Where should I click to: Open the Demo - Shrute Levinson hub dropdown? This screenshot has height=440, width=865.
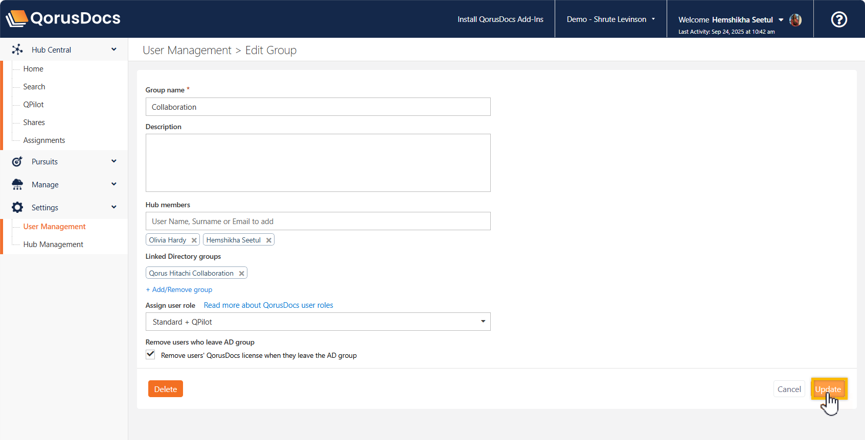[610, 19]
